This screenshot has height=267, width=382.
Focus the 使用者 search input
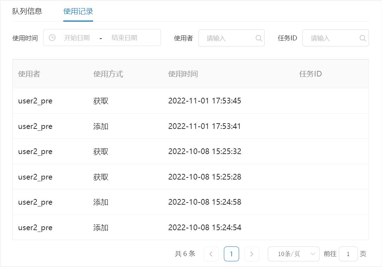[228, 38]
